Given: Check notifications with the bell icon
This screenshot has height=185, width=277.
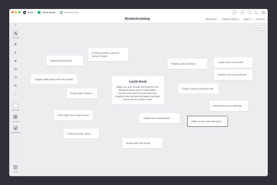Looking at the screenshot, I should point(256,12).
